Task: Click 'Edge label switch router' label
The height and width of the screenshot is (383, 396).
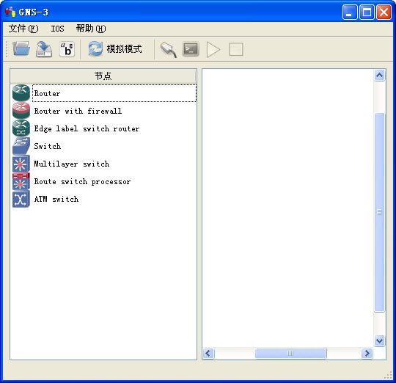Action: (87, 128)
